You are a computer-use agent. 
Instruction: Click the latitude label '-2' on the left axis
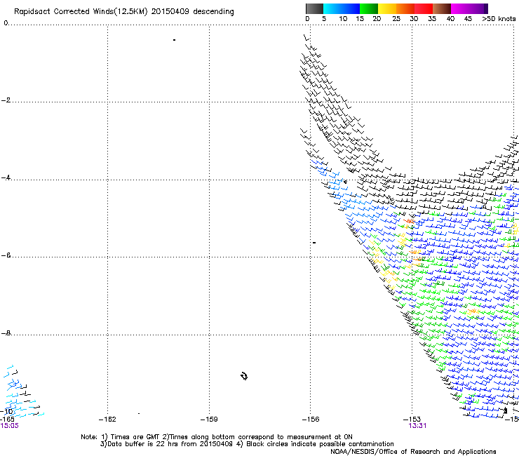tap(6, 100)
